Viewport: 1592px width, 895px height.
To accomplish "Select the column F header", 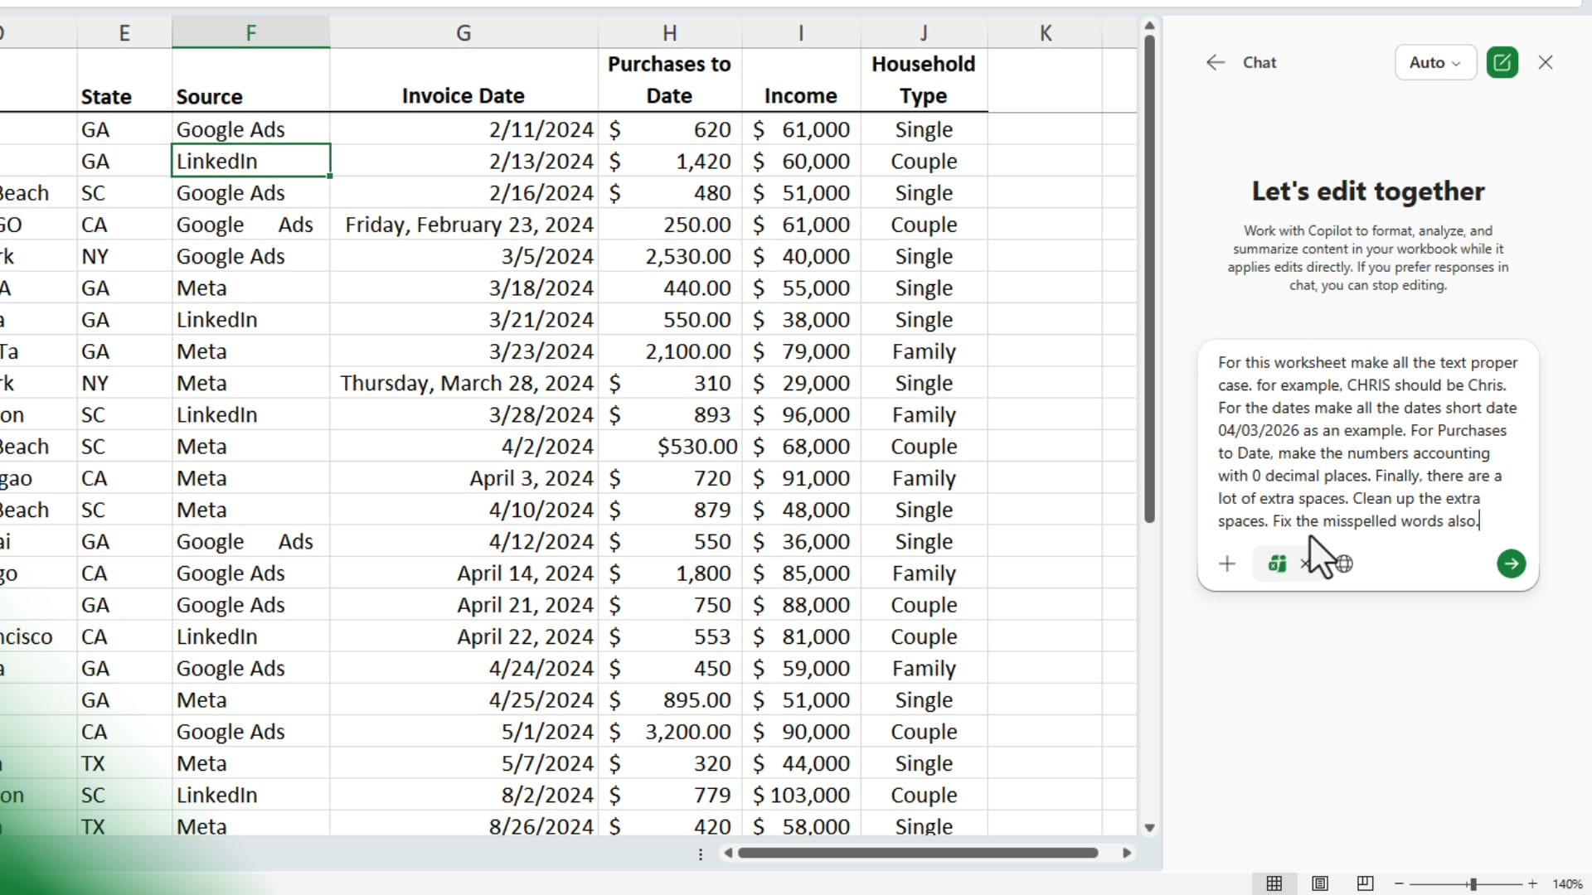I will (x=250, y=31).
